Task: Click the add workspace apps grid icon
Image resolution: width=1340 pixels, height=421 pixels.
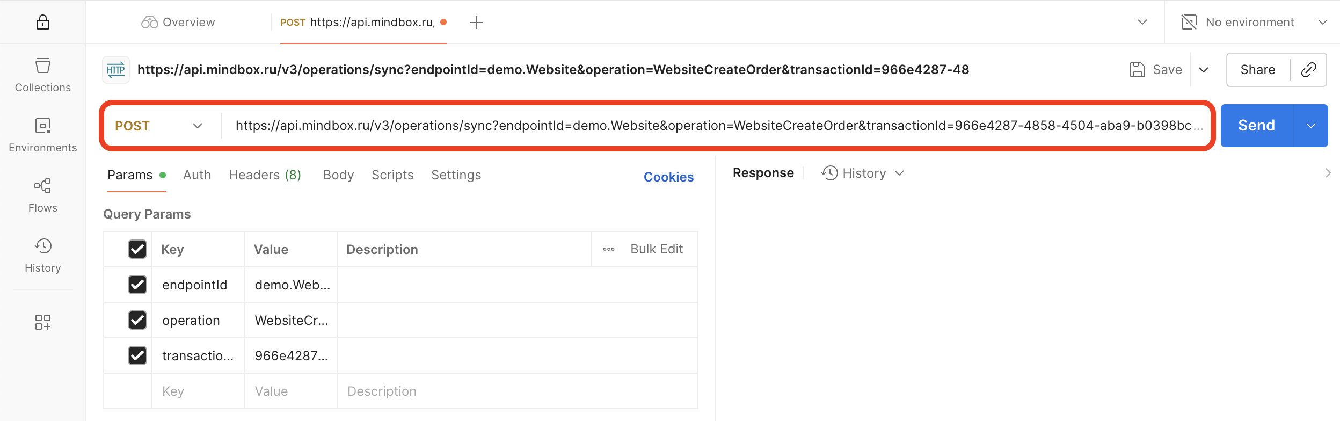Action: click(x=43, y=322)
